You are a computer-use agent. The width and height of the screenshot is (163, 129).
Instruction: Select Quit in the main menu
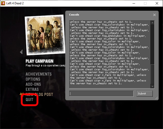click(x=29, y=99)
